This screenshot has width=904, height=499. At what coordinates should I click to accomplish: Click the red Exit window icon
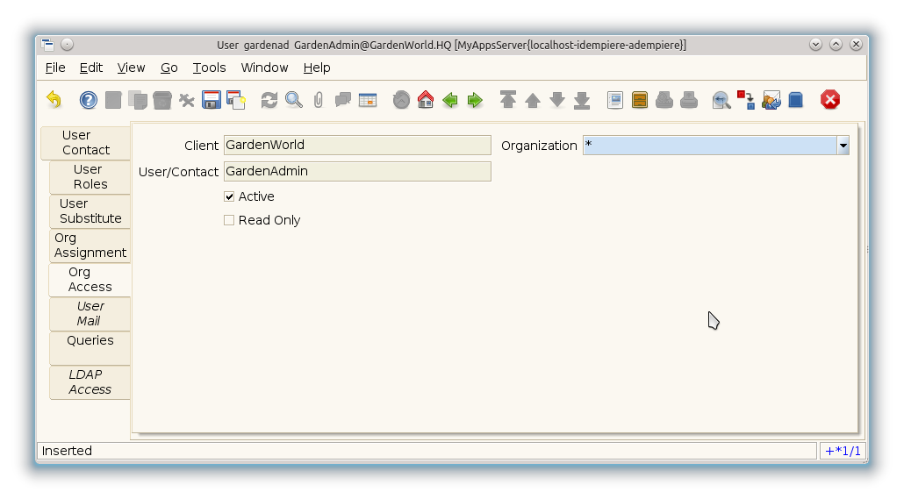coord(830,100)
